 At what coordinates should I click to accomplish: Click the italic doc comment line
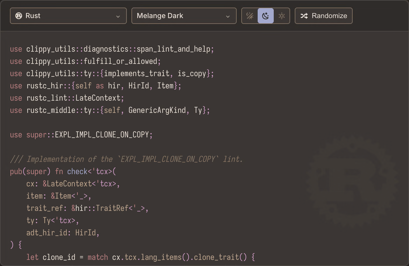pos(126,159)
